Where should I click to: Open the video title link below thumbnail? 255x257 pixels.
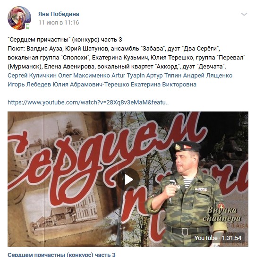pyautogui.click(x=61, y=255)
